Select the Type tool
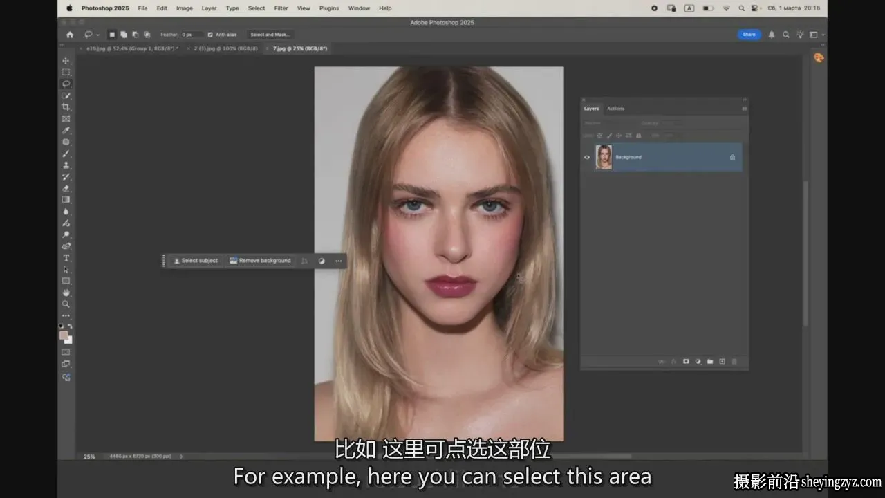This screenshot has width=885, height=498. [66, 258]
